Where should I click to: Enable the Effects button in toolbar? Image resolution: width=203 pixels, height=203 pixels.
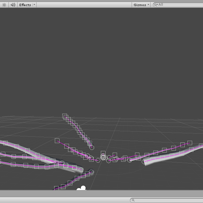click(25, 5)
